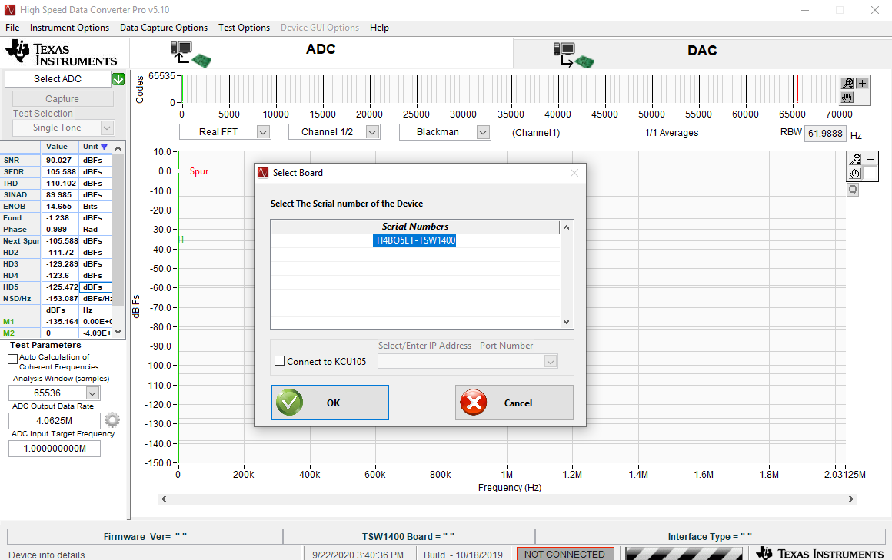
Task: Choose the hand pan tool on the FFT plot
Action: click(854, 174)
